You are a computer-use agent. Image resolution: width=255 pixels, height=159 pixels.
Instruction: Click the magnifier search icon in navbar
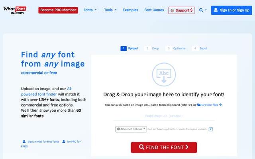point(201,10)
